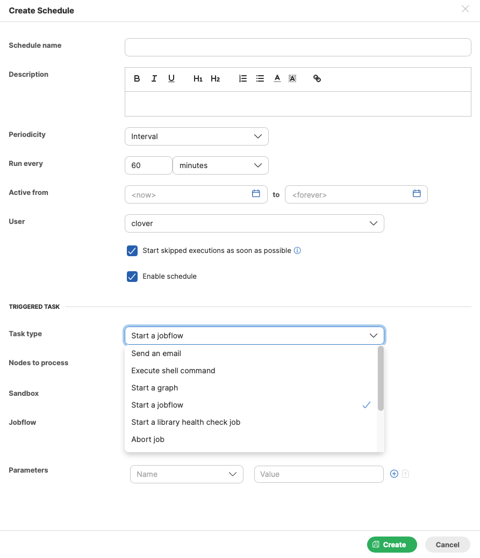This screenshot has height=558, width=480.
Task: Select Send an email as the task type
Action: point(156,353)
